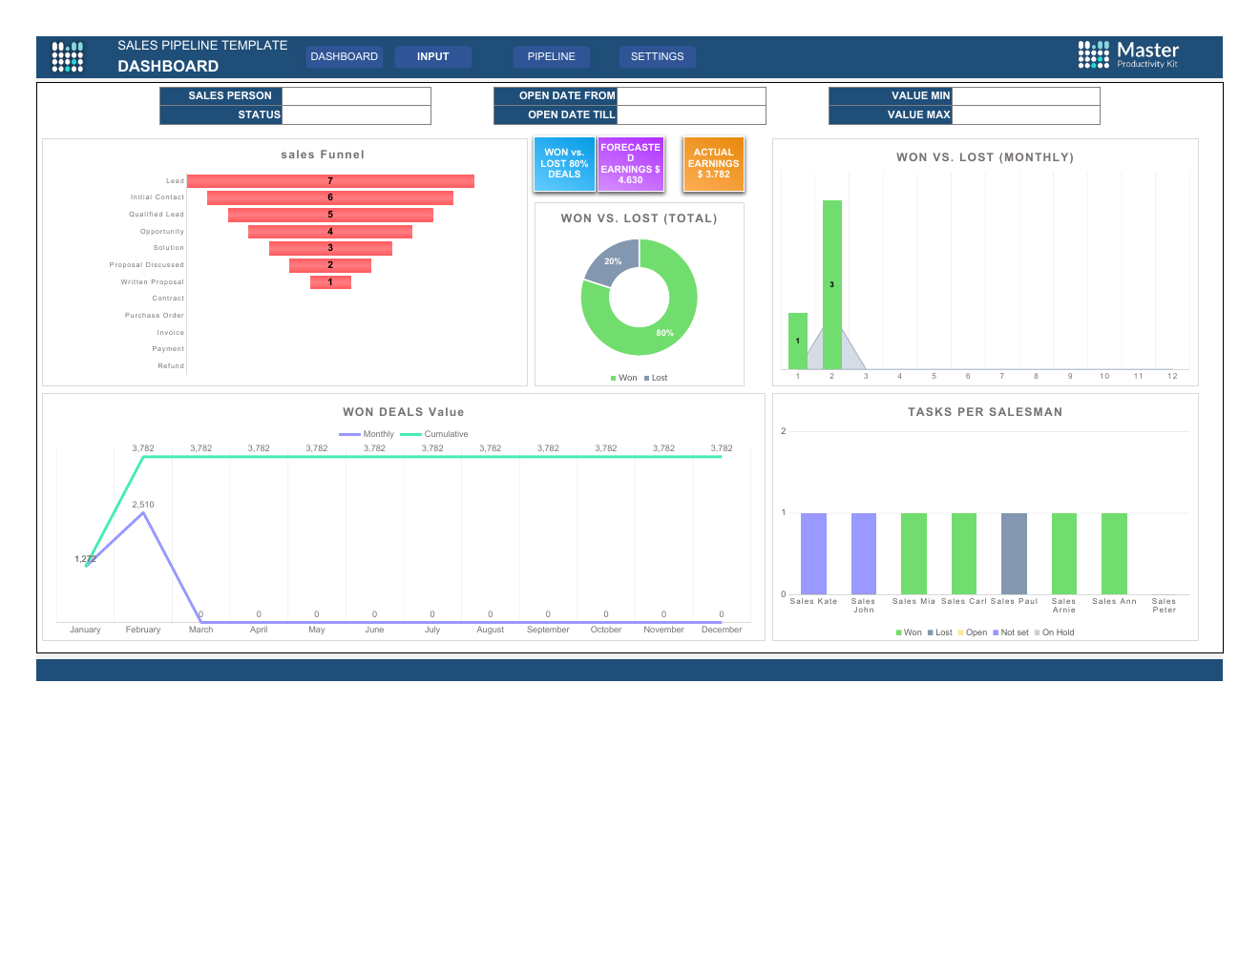The image size is (1260, 973).
Task: Click the Lost legend swatch under donut
Action: (x=646, y=379)
